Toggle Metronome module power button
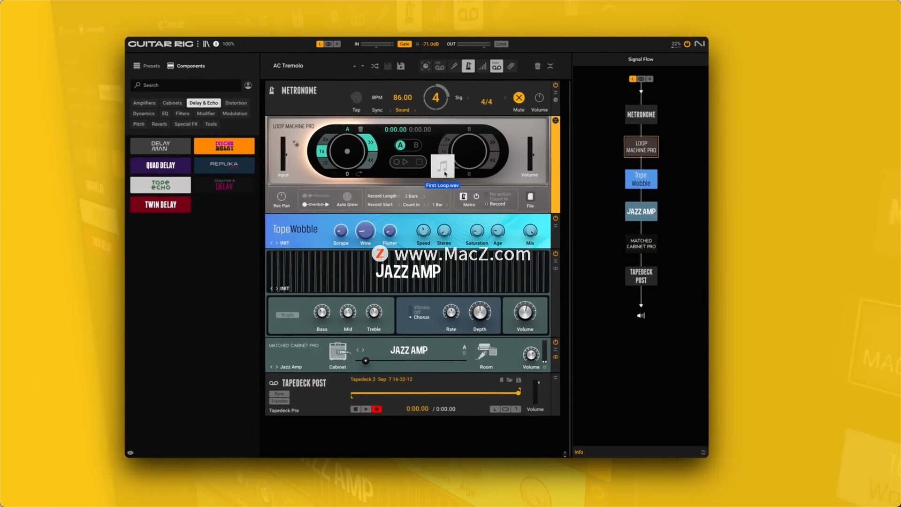Viewport: 901px width, 507px height. coord(556,85)
